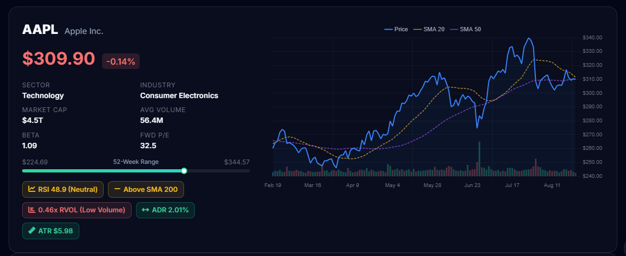Click the $300.00 y-axis label

click(592, 93)
